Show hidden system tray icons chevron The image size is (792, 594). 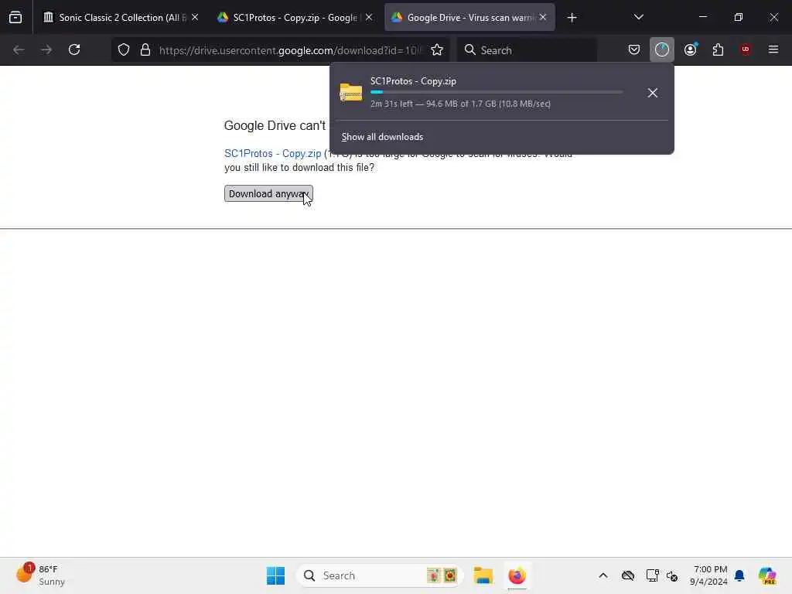click(603, 575)
